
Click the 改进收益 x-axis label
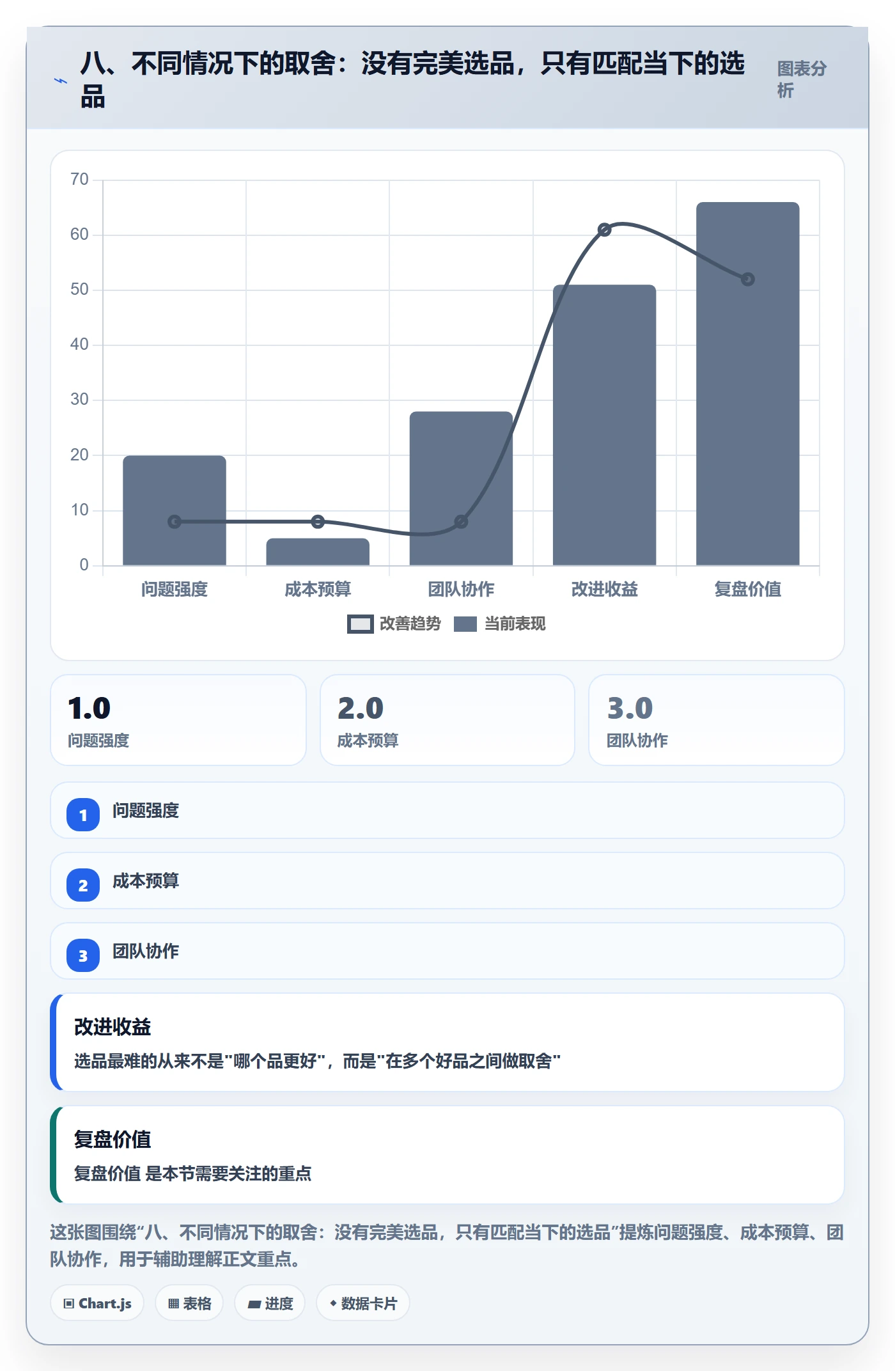604,589
